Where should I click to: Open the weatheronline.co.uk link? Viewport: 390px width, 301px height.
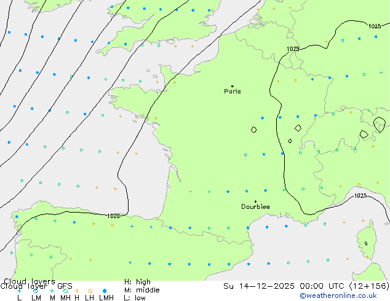[338, 295]
